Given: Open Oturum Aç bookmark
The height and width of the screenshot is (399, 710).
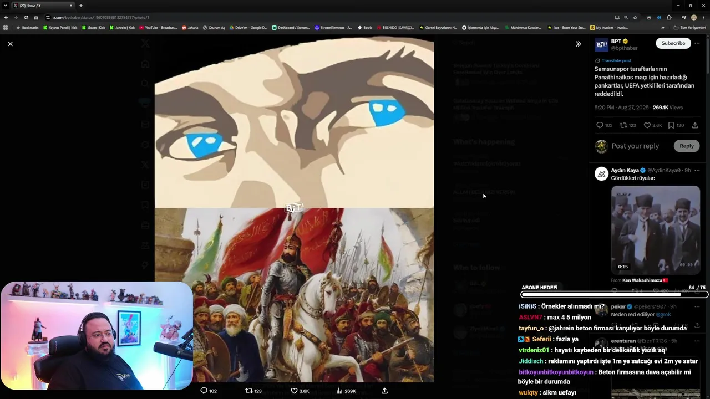Looking at the screenshot, I should click(214, 27).
